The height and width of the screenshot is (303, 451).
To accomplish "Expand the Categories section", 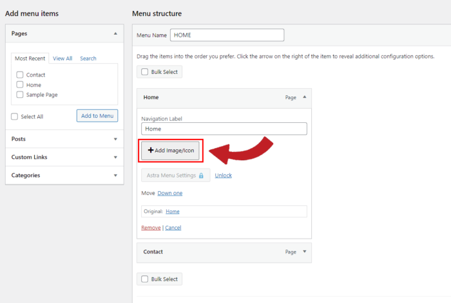I will pyautogui.click(x=115, y=175).
